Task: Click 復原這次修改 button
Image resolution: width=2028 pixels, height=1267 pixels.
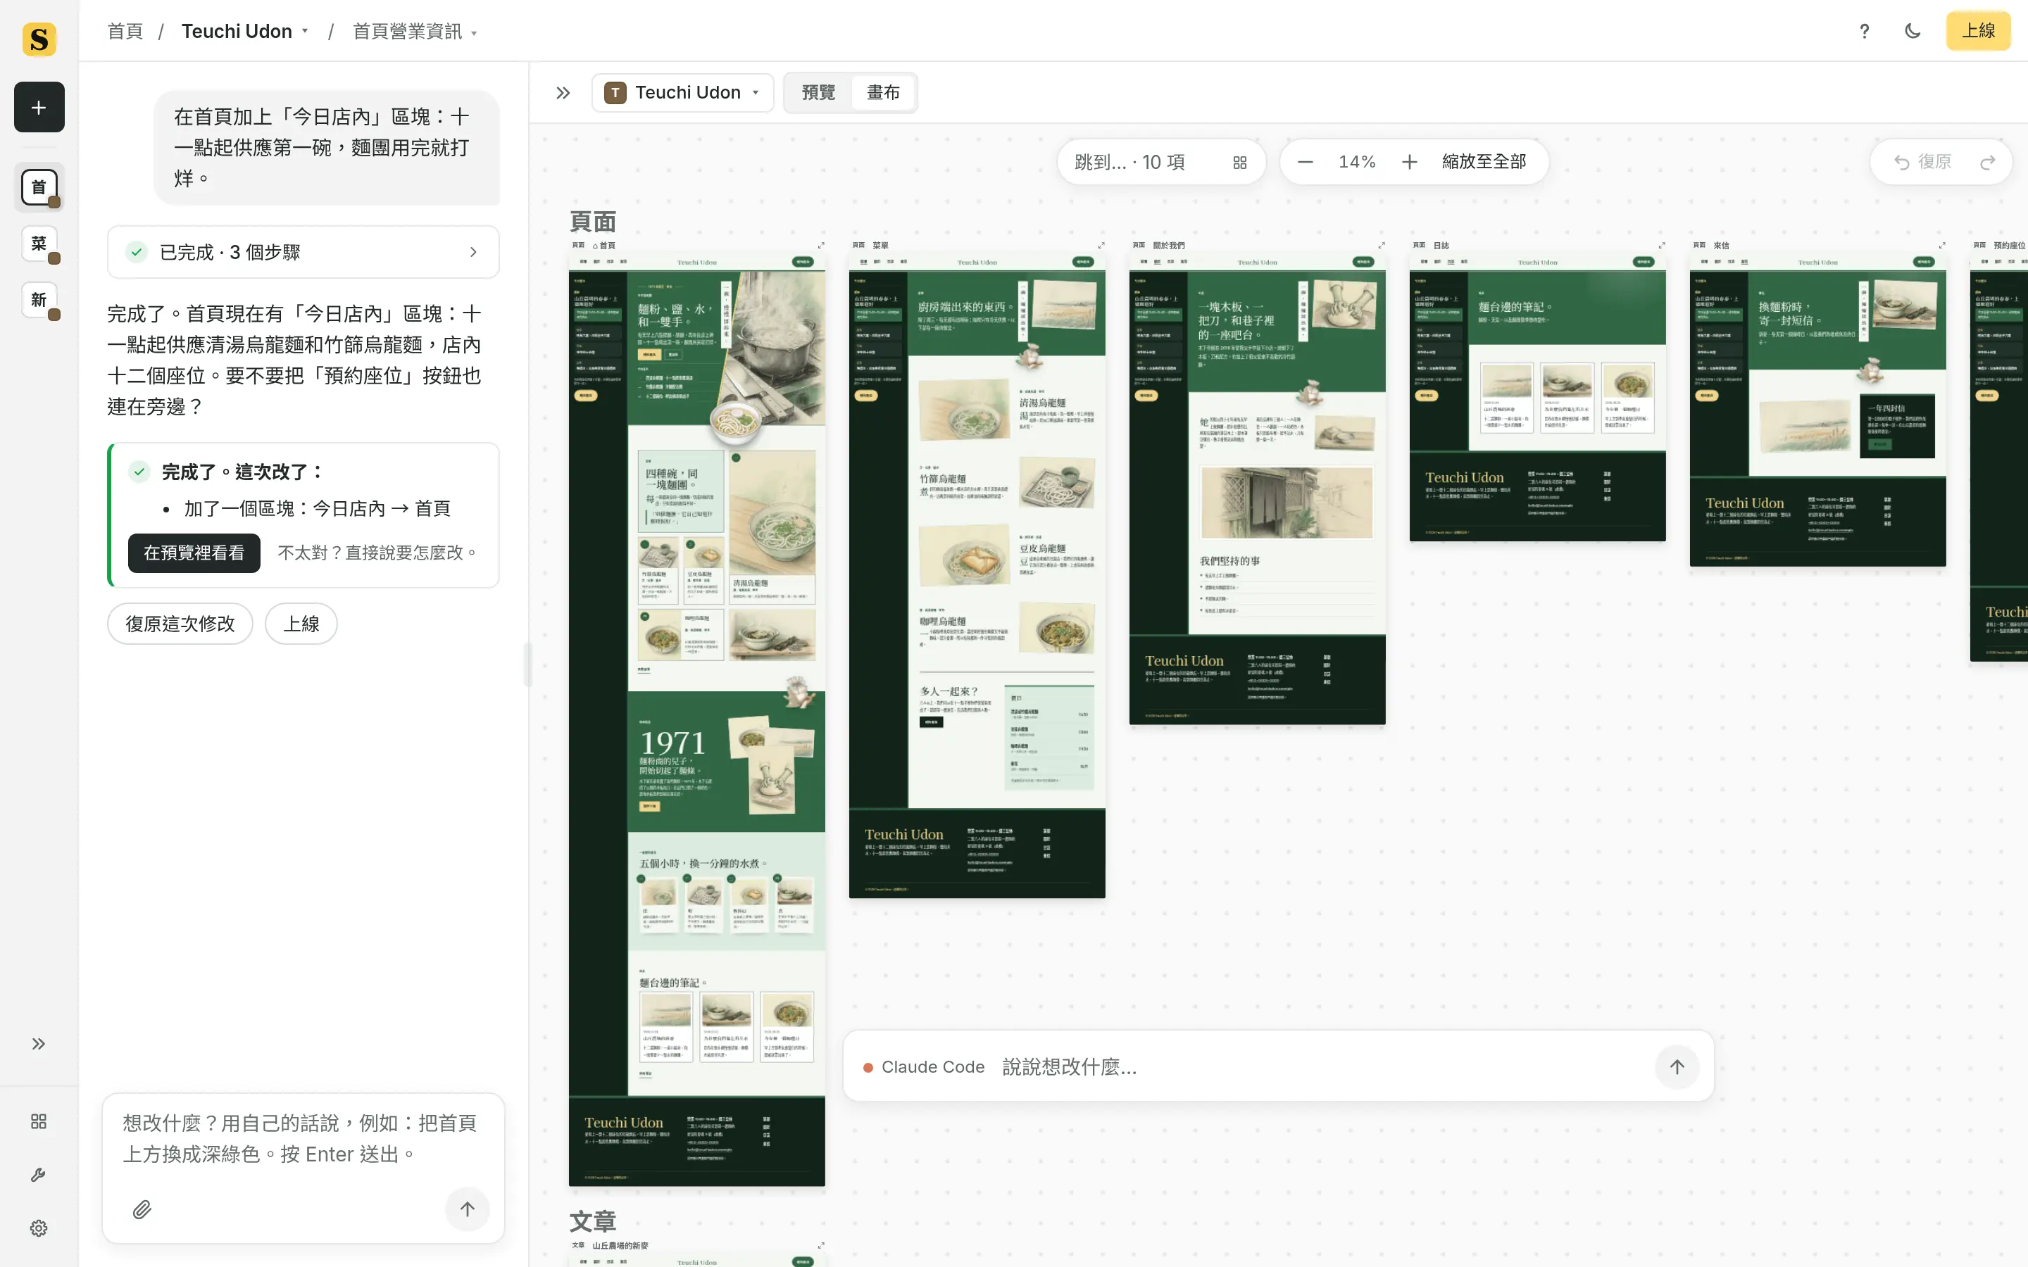Action: click(x=180, y=624)
